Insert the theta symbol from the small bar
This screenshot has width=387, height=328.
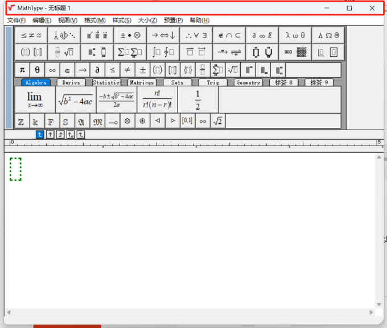[x=37, y=70]
